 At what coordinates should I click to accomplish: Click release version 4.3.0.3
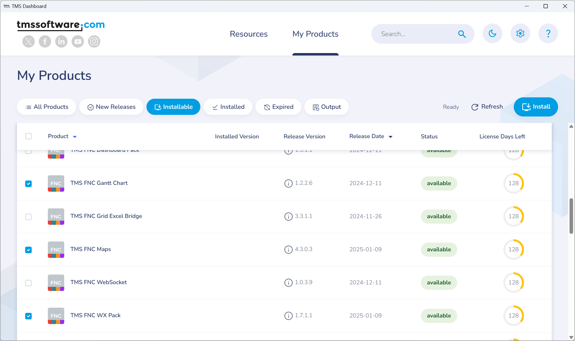pos(304,249)
